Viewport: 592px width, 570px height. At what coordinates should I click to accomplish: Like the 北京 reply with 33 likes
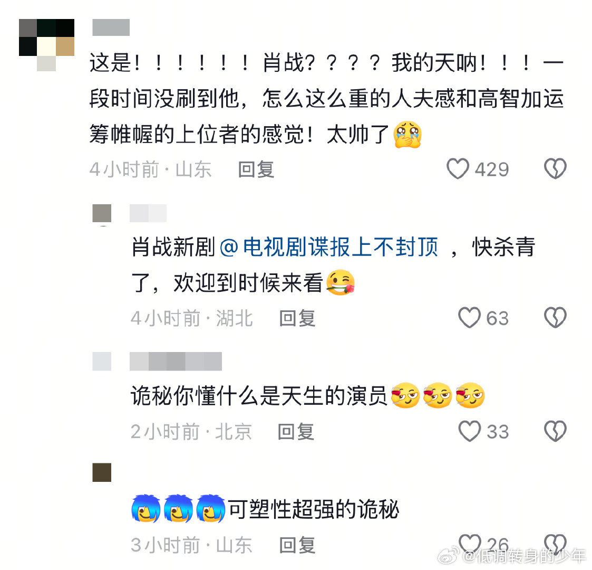(469, 431)
